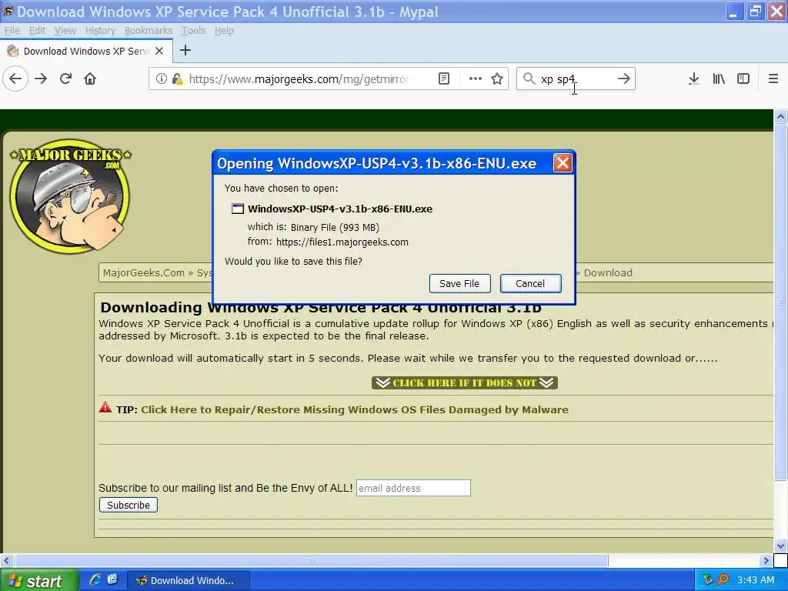Viewport: 788px width, 591px height.
Task: Open the Repair/Restore Missing Windows OS Files link
Action: pyautogui.click(x=355, y=409)
